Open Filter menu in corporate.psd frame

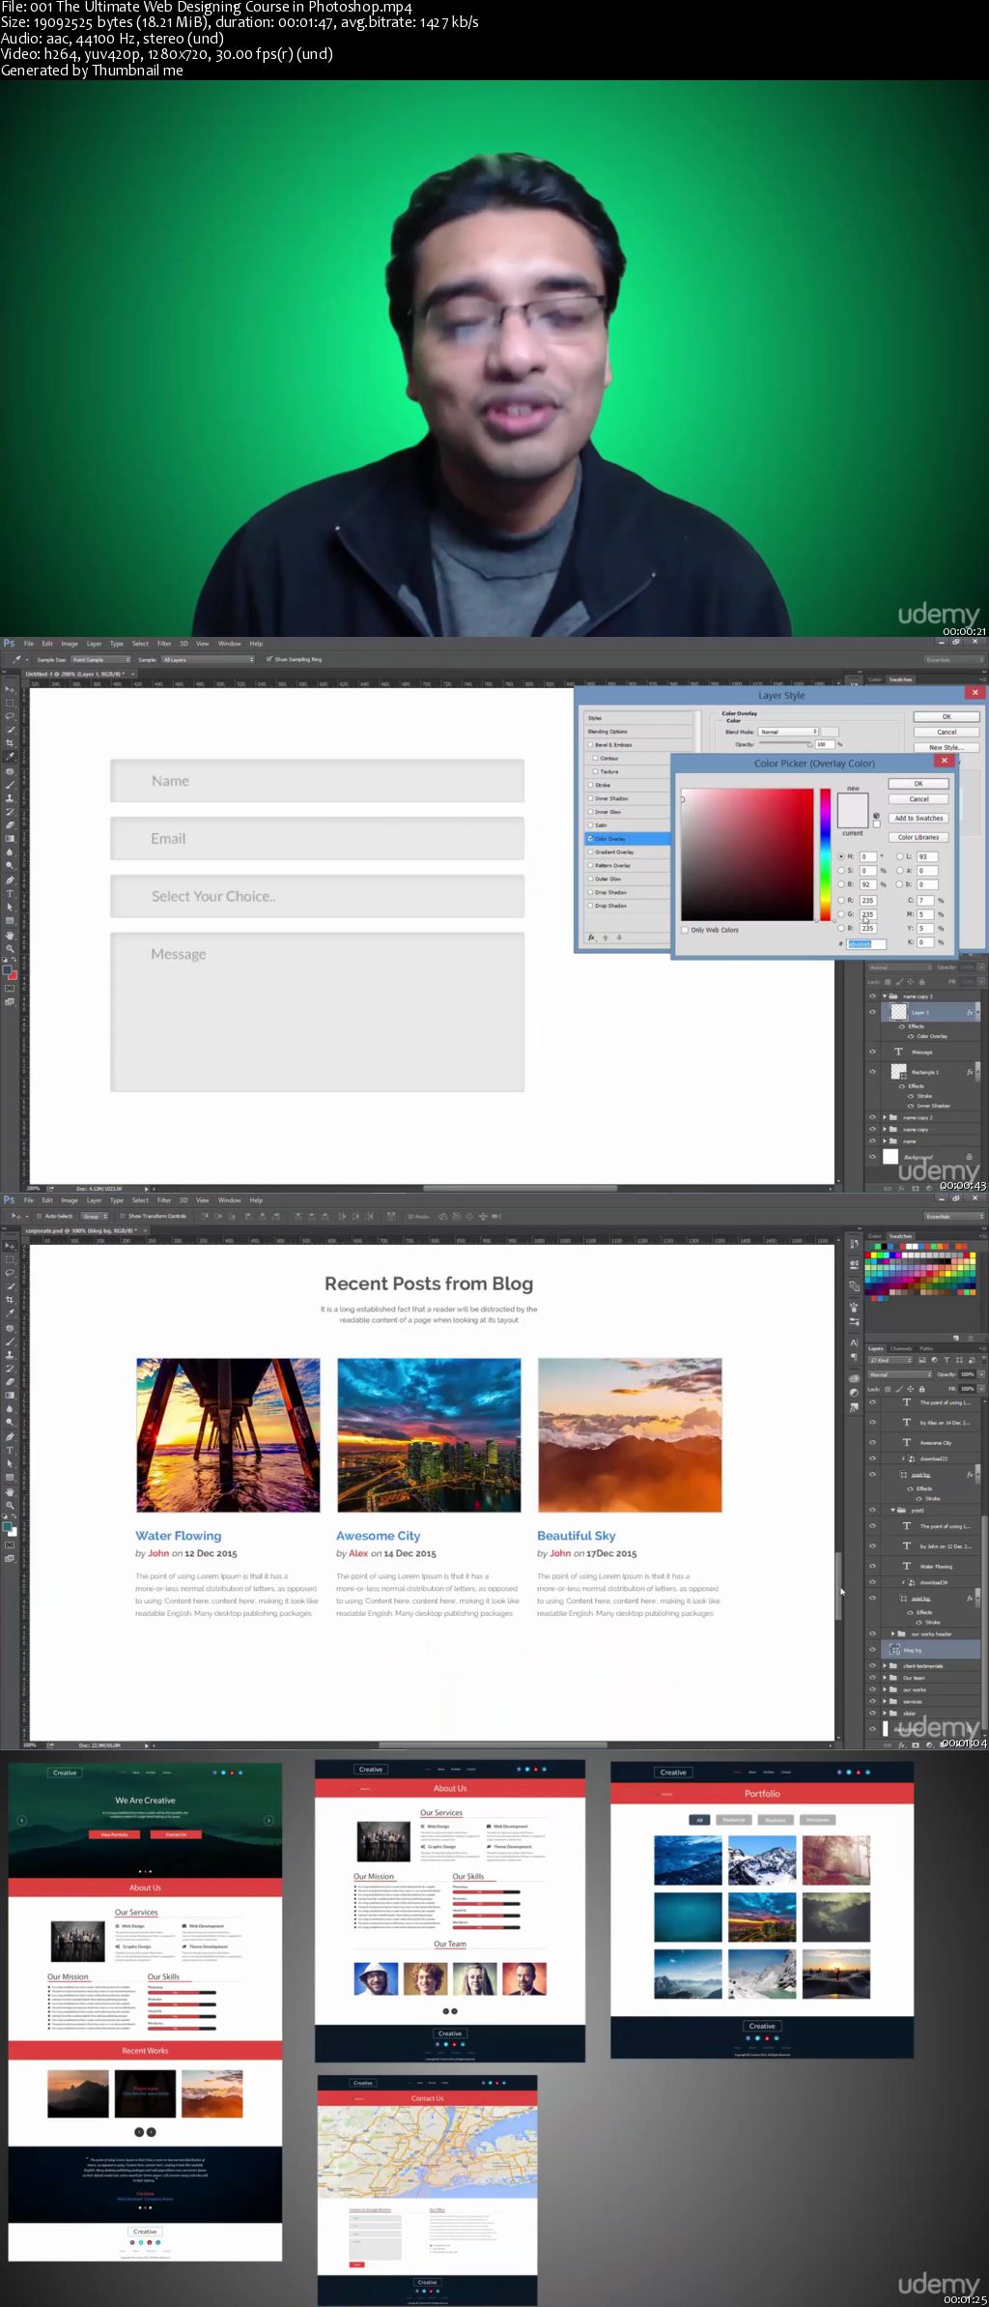164,1200
